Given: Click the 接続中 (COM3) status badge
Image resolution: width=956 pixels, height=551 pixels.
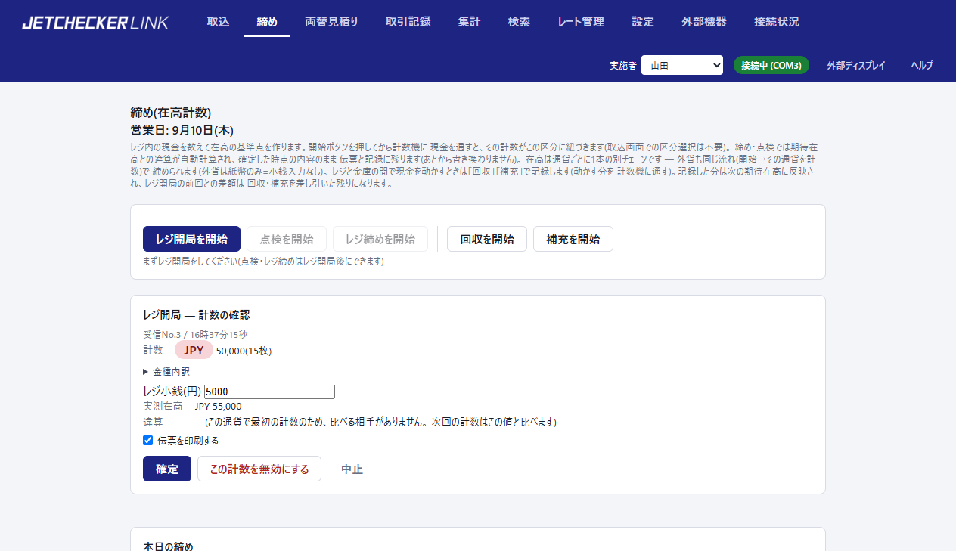Looking at the screenshot, I should click(x=771, y=65).
